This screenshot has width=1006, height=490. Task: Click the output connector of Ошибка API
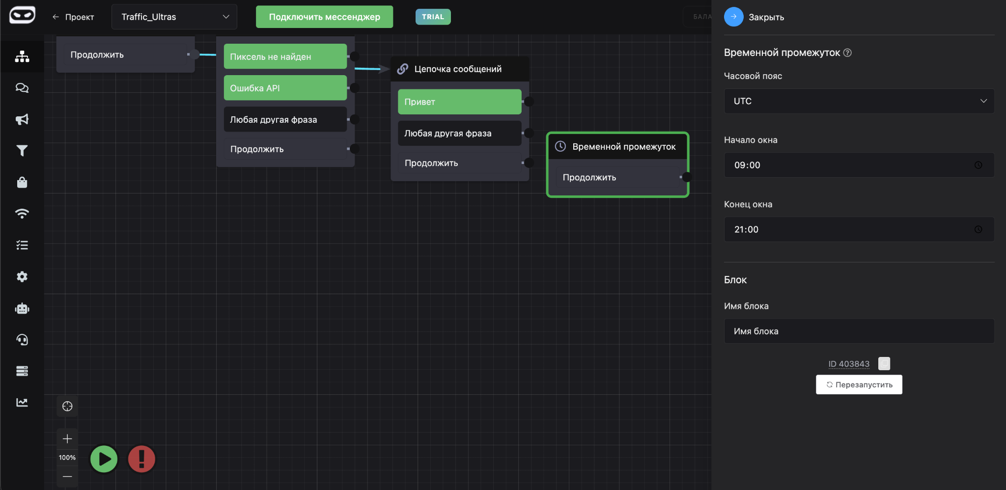click(x=355, y=88)
